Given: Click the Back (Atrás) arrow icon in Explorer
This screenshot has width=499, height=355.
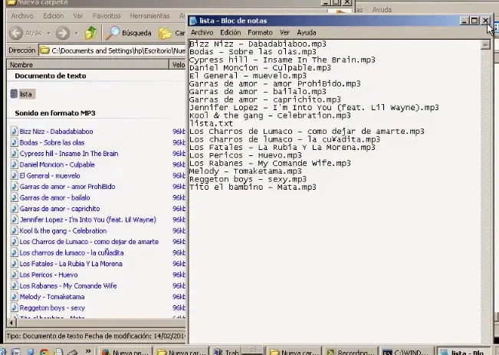Looking at the screenshot, I should coord(16,33).
